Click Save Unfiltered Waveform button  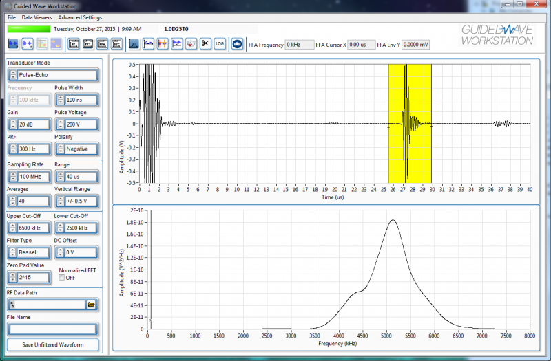(53, 344)
